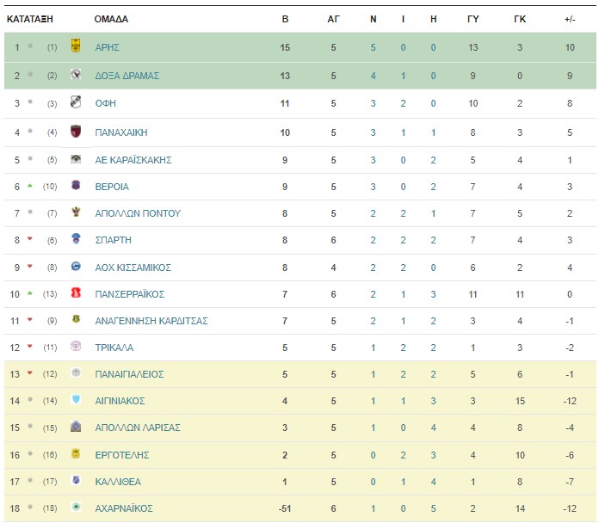This screenshot has width=599, height=523.
Task: Open the ΚΑΛΛΙΘΕΑ team link
Action: tap(118, 482)
